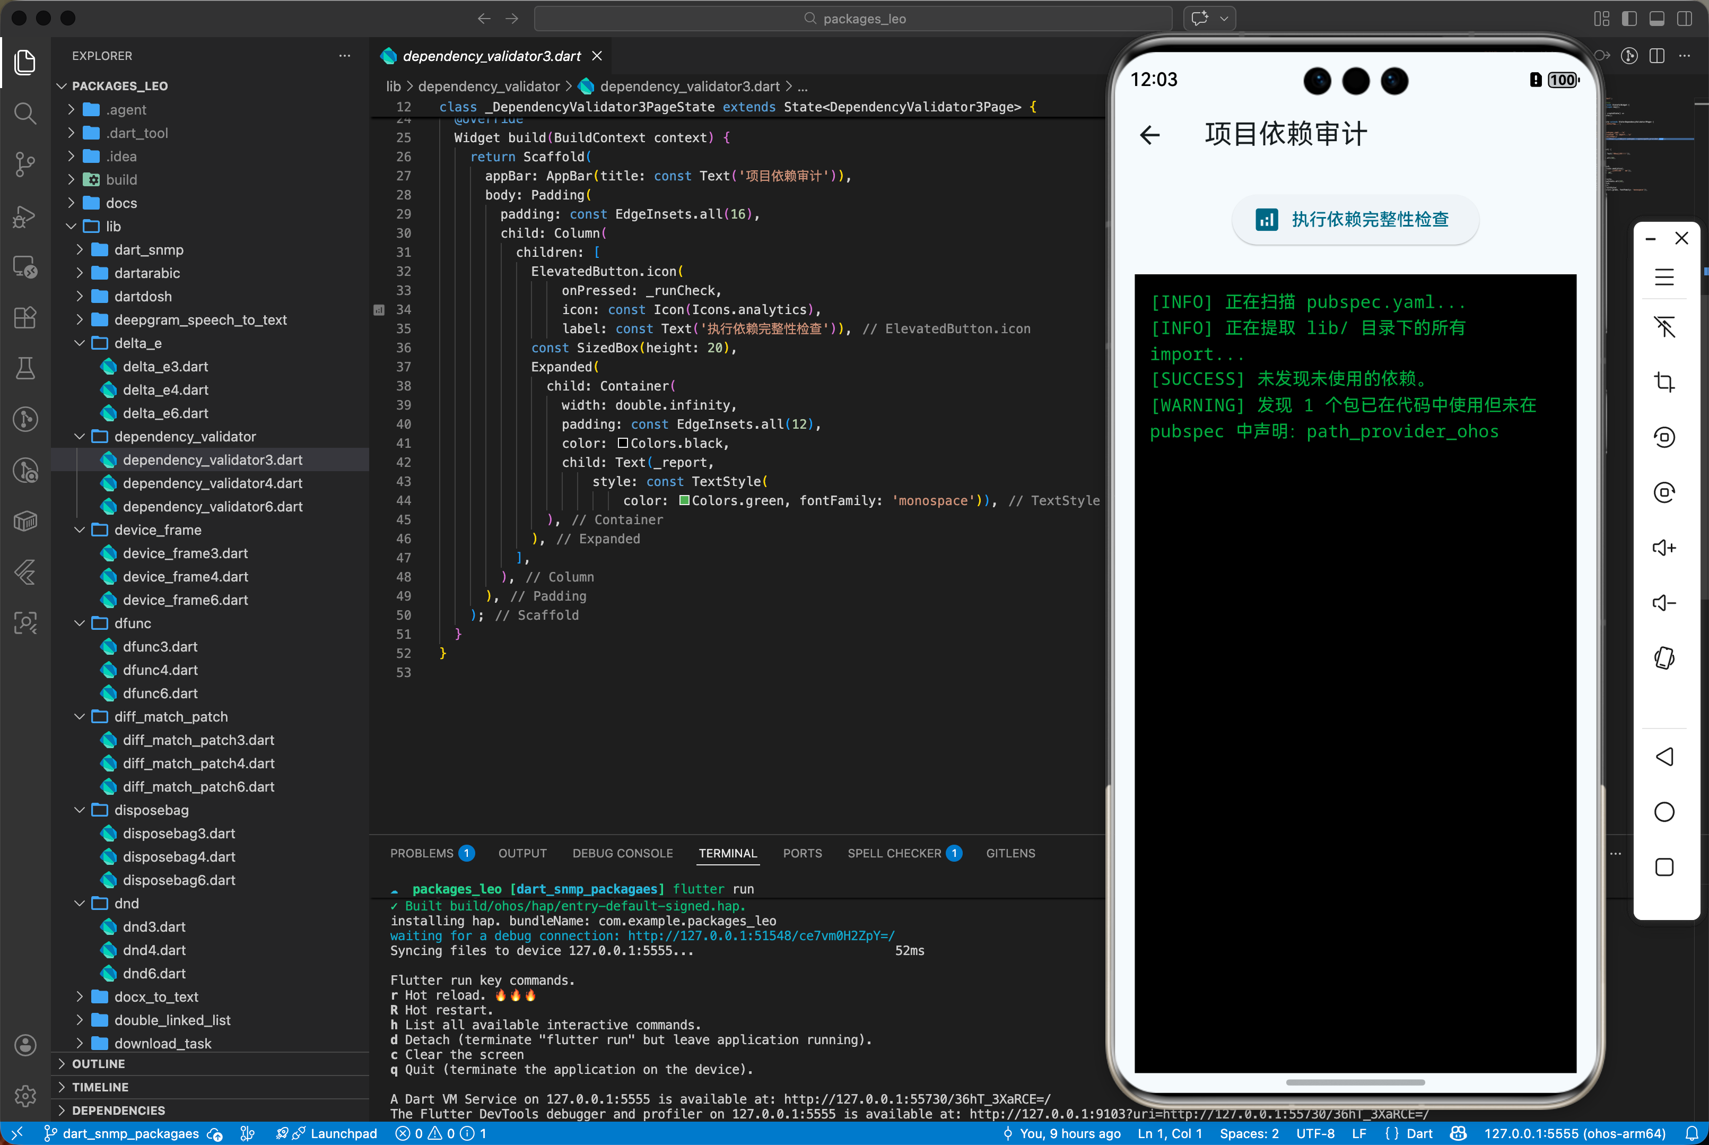The width and height of the screenshot is (1709, 1145).
Task: Toggle the bottom panel layout button
Action: tap(1656, 18)
